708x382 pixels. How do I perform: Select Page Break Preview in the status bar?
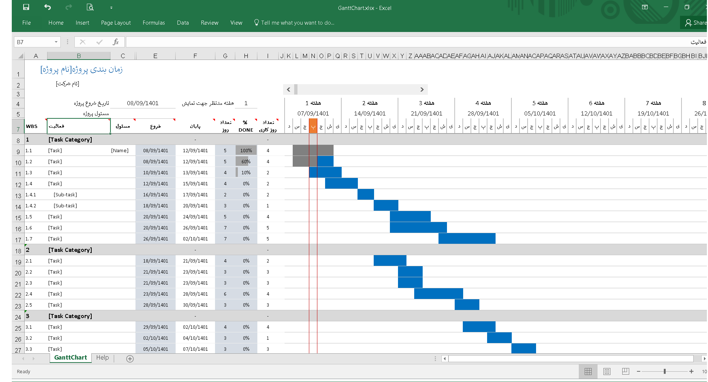(625, 371)
